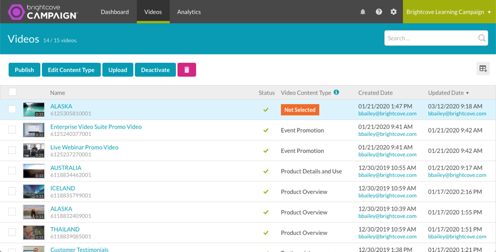Check the Enterprise Video Suite Promo row checkbox
The width and height of the screenshot is (496, 252).
(12, 130)
